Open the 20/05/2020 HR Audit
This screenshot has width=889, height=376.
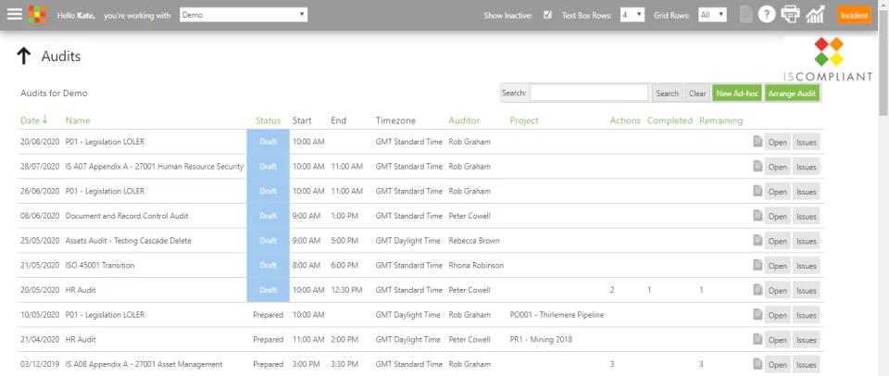[777, 291]
